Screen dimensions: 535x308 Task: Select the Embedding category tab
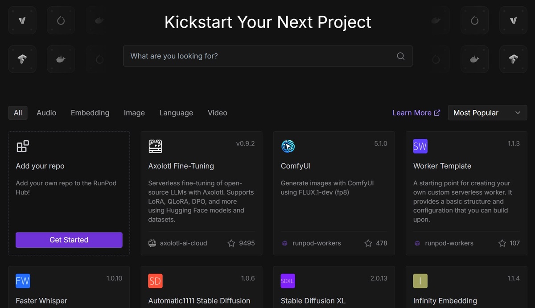pos(90,113)
